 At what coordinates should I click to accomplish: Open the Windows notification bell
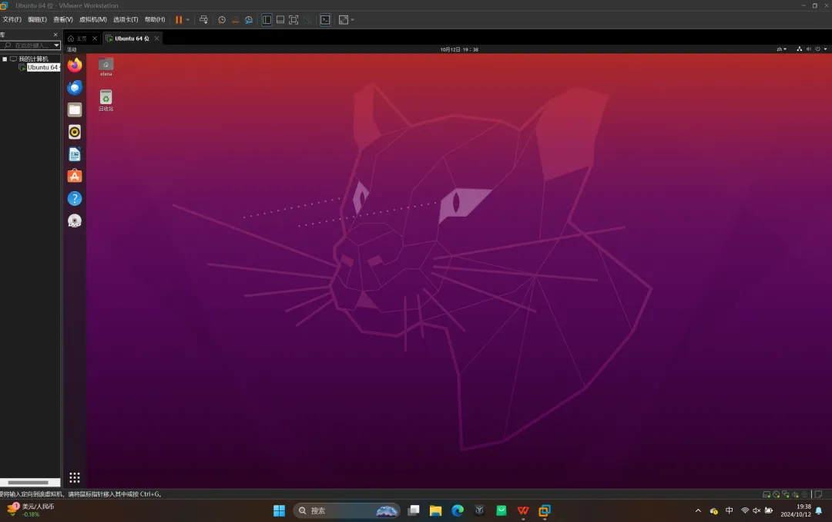[x=819, y=511]
